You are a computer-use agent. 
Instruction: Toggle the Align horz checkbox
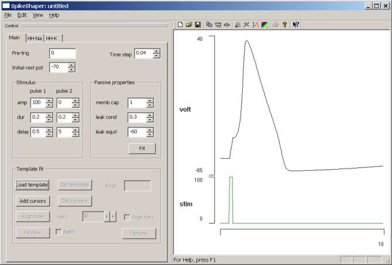tap(127, 217)
